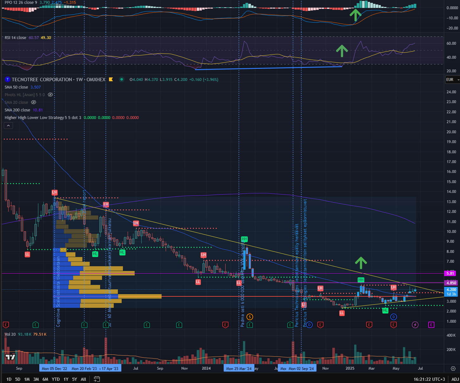The width and height of the screenshot is (460, 383).
Task: Click the green market status dot
Action: tap(122, 80)
